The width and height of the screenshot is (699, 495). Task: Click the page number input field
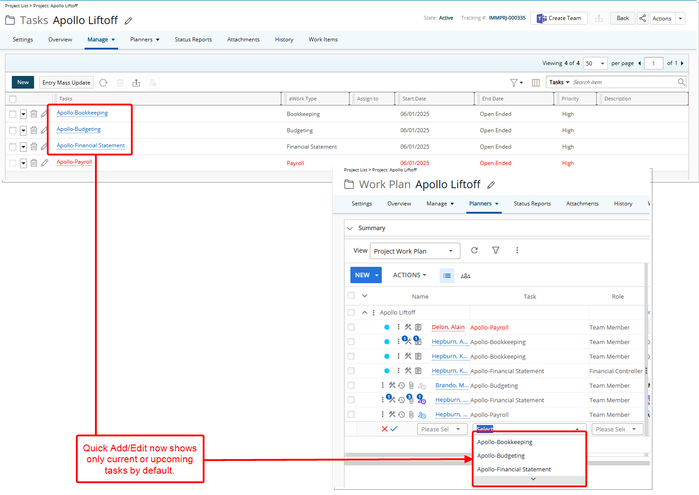[654, 63]
